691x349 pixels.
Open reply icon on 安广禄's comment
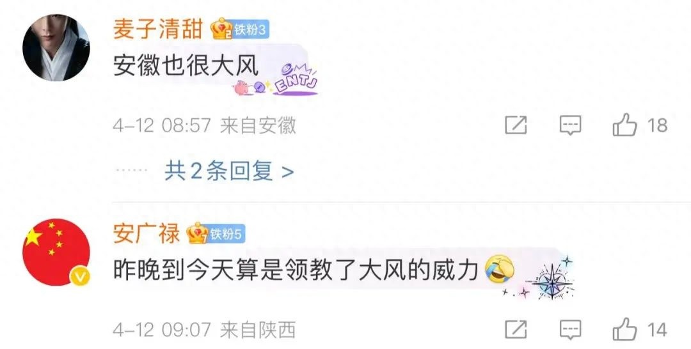click(570, 330)
